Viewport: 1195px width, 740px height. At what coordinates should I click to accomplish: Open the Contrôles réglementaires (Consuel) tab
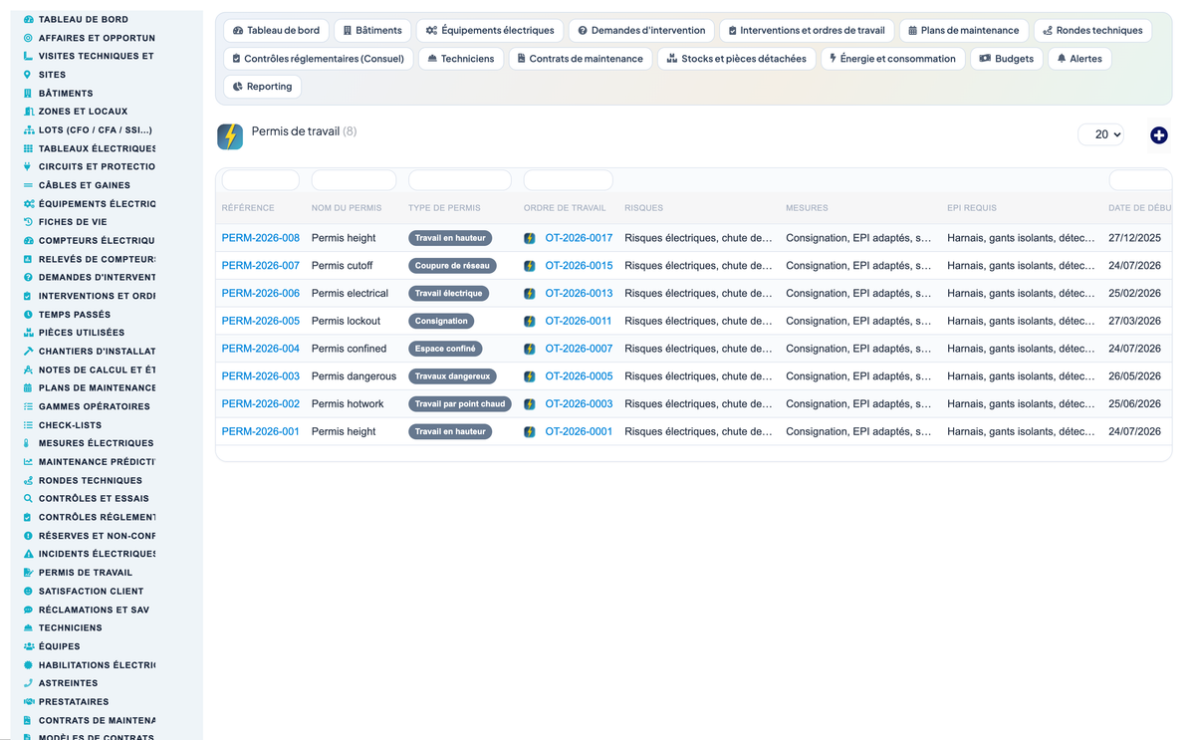point(318,59)
